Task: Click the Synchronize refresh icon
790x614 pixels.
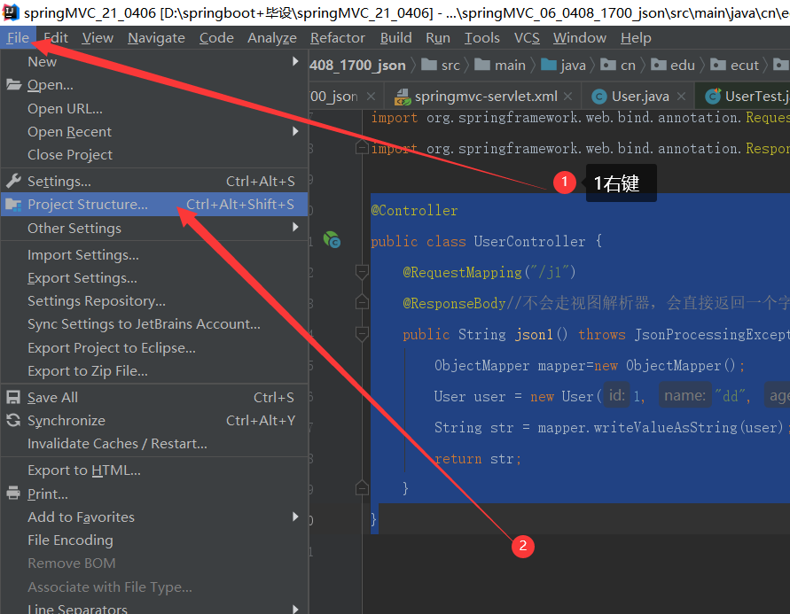Action: click(13, 420)
